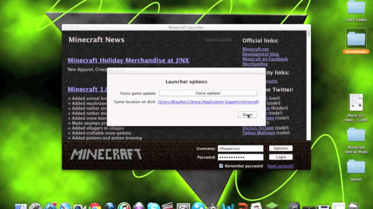Click the Done button in Launcher options
The width and height of the screenshot is (373, 209).
click(x=247, y=115)
